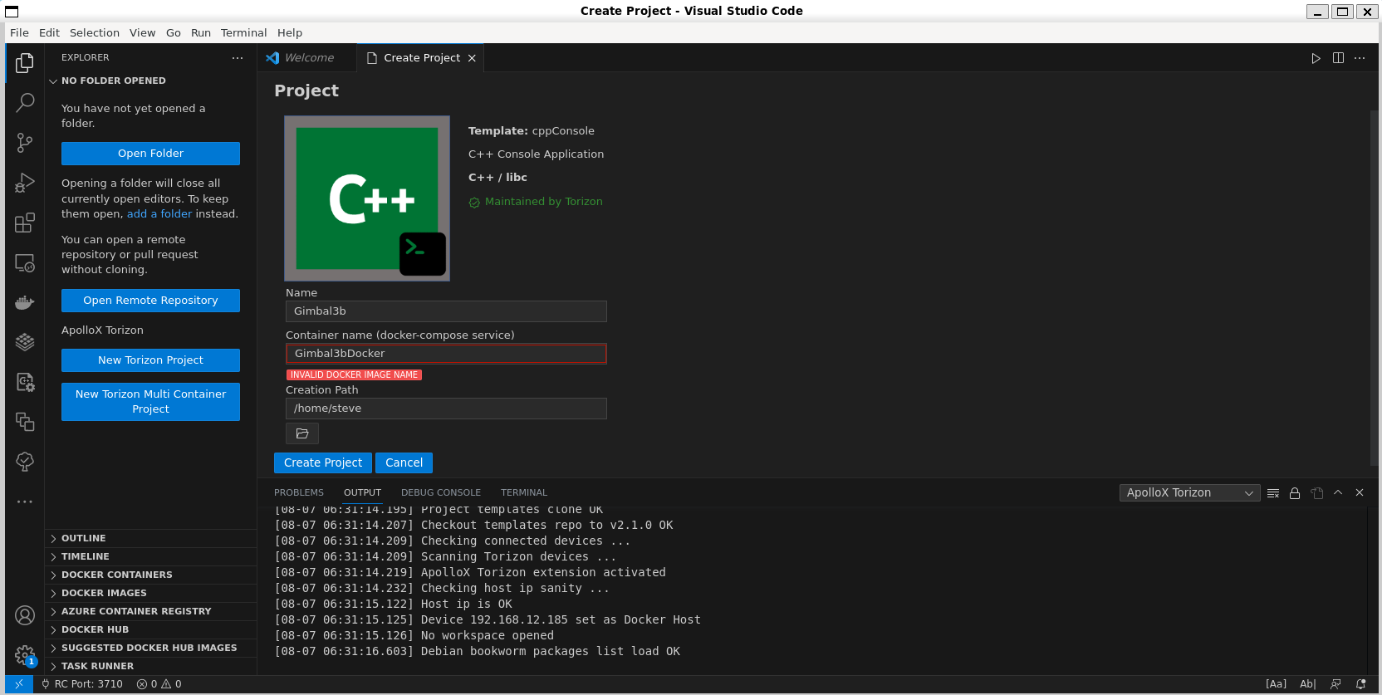Image resolution: width=1382 pixels, height=695 pixels.
Task: Open the Search view
Action: (x=25, y=103)
